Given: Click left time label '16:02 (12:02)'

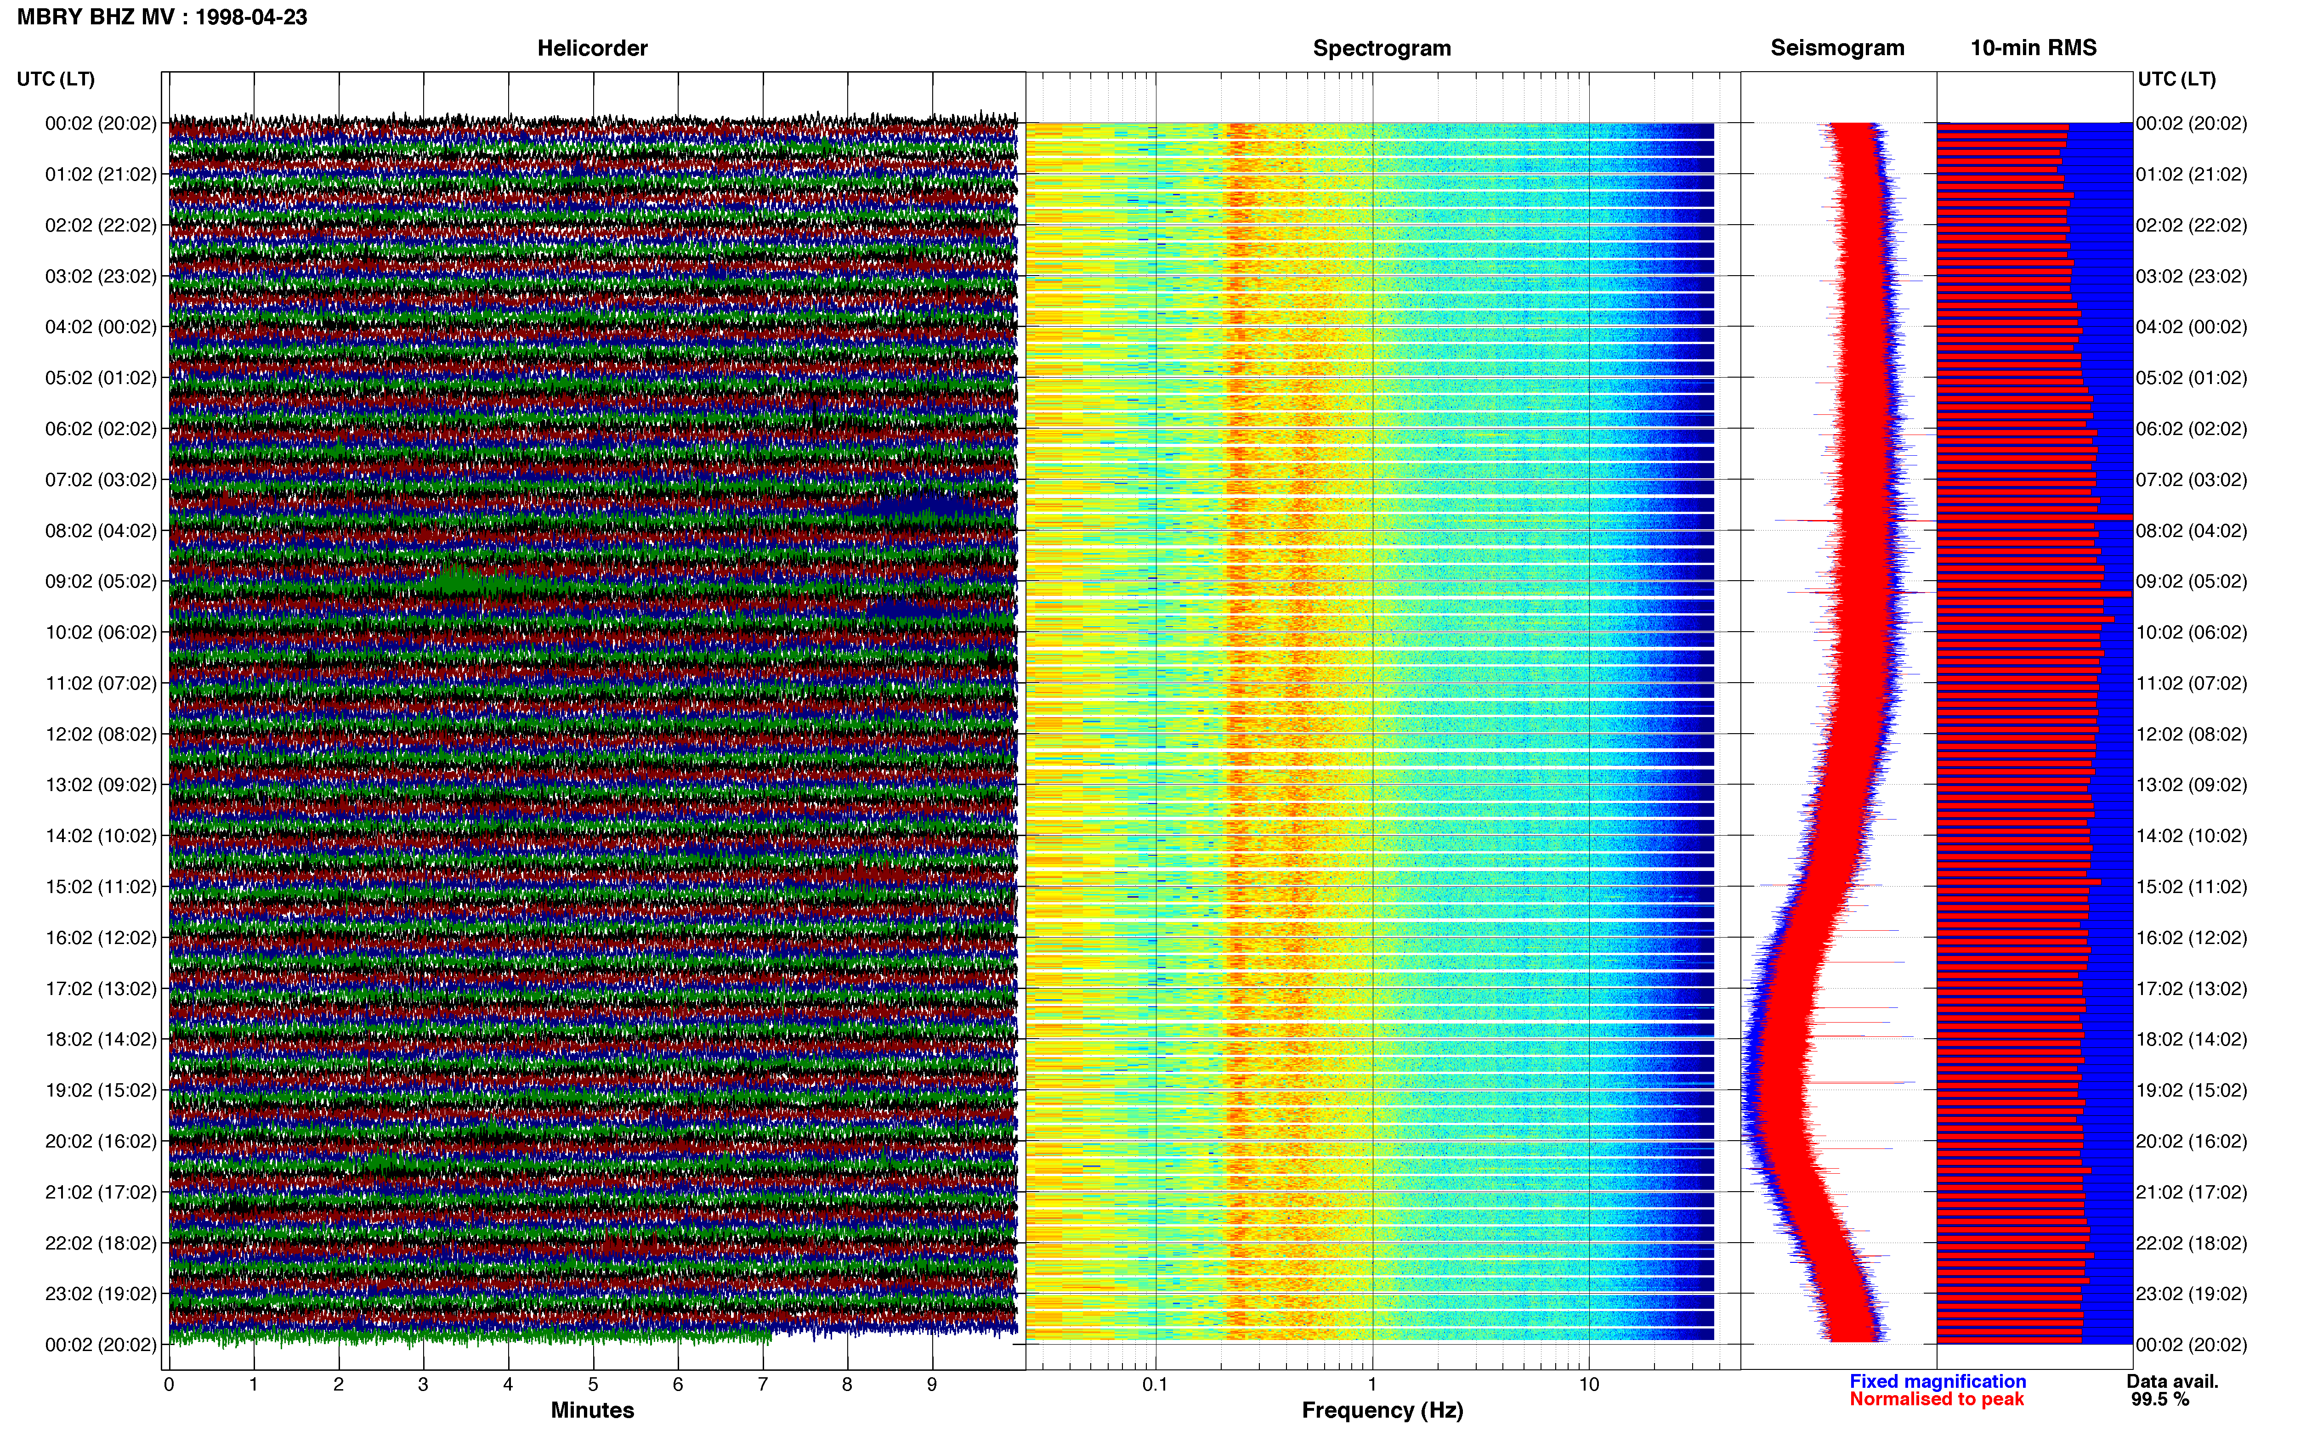Looking at the screenshot, I should [x=101, y=938].
